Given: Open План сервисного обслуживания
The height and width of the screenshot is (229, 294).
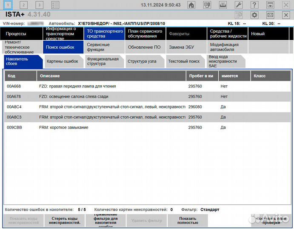Looking at the screenshot, I should pyautogui.click(x=146, y=34).
